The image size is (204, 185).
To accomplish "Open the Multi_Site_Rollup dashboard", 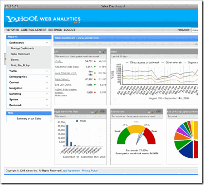I will [x=20, y=65].
